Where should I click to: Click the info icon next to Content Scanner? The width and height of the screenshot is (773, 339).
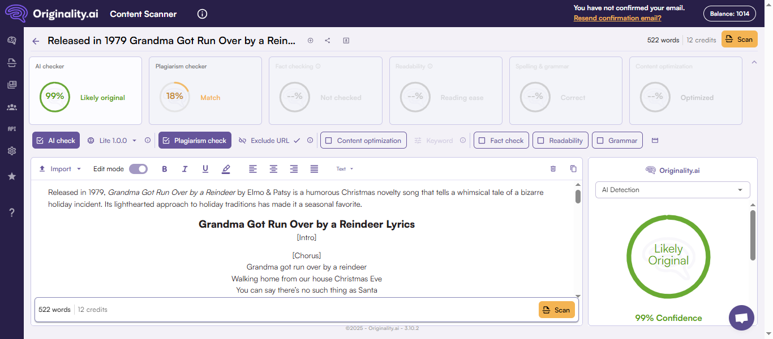pos(203,14)
